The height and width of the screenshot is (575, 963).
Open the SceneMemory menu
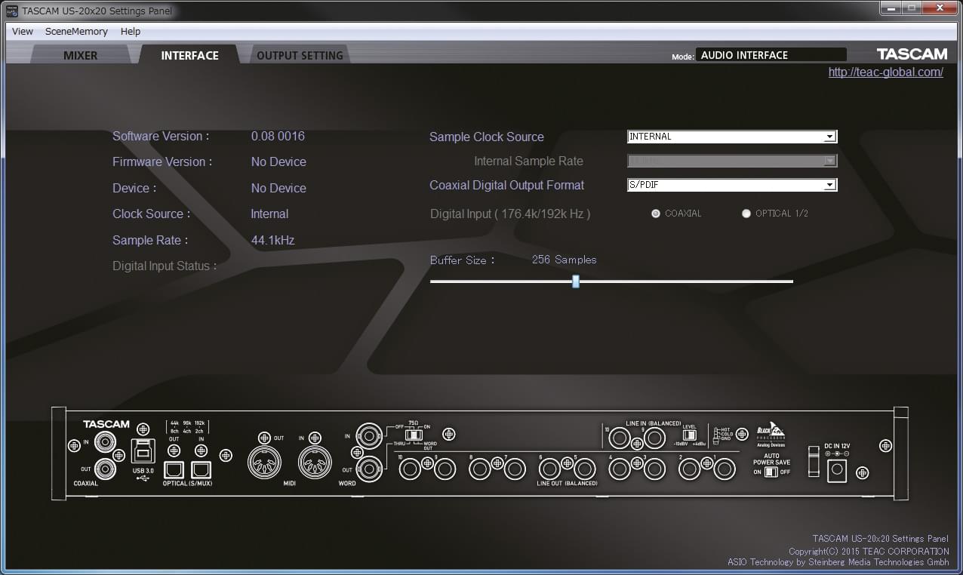(x=76, y=32)
